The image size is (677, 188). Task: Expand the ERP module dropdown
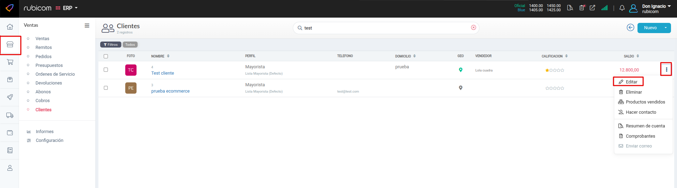pyautogui.click(x=70, y=8)
